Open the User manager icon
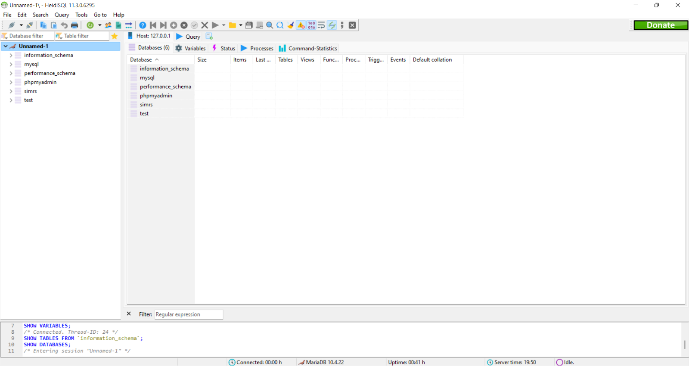This screenshot has height=366, width=689. (x=108, y=25)
